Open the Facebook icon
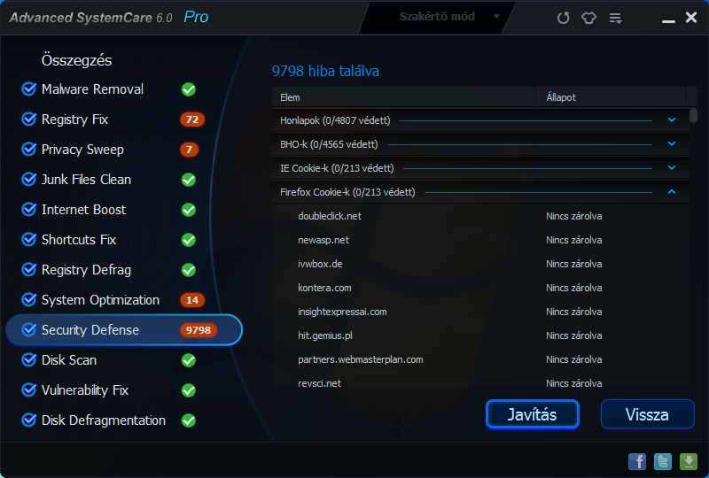 tap(637, 461)
